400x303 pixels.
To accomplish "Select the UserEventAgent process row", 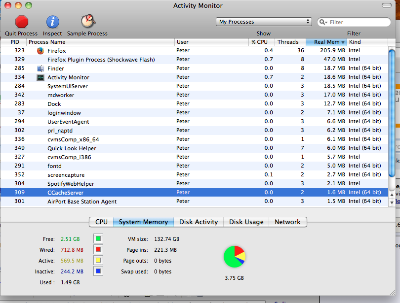I will pos(194,122).
